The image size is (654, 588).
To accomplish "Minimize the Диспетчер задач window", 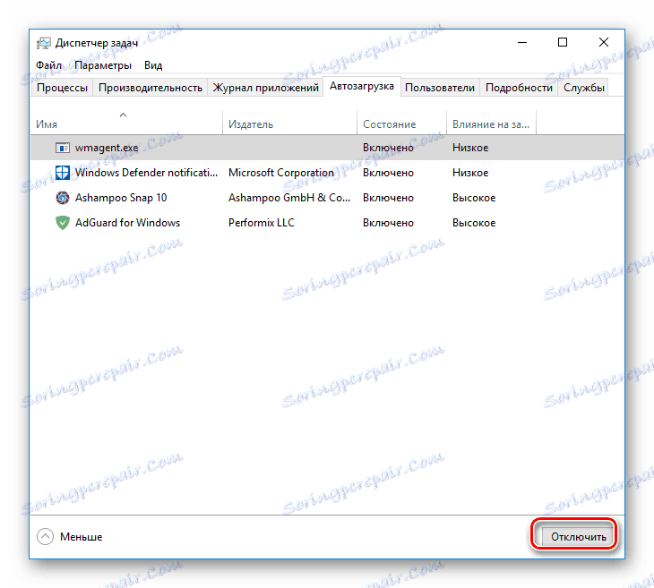I will [522, 42].
